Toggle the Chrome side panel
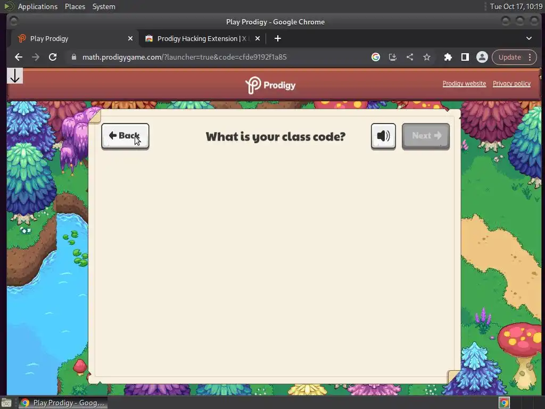Viewport: 545px width, 409px height. coord(465,57)
